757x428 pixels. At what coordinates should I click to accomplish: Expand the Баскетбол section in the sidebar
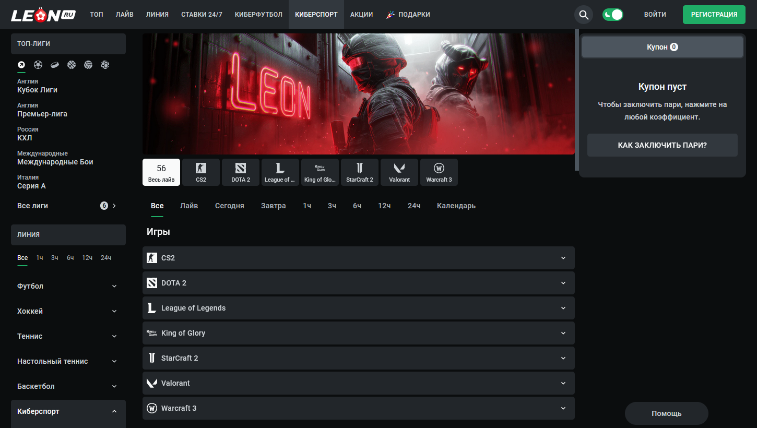point(68,386)
